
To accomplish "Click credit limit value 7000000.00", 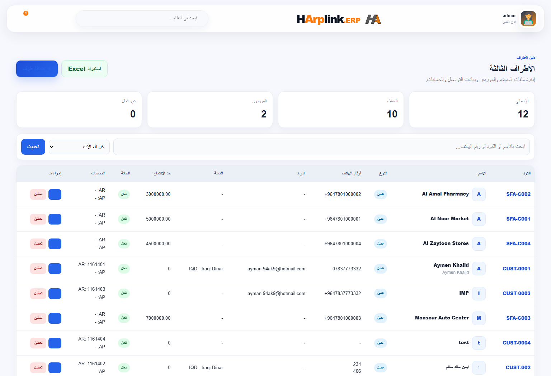I will click(158, 318).
